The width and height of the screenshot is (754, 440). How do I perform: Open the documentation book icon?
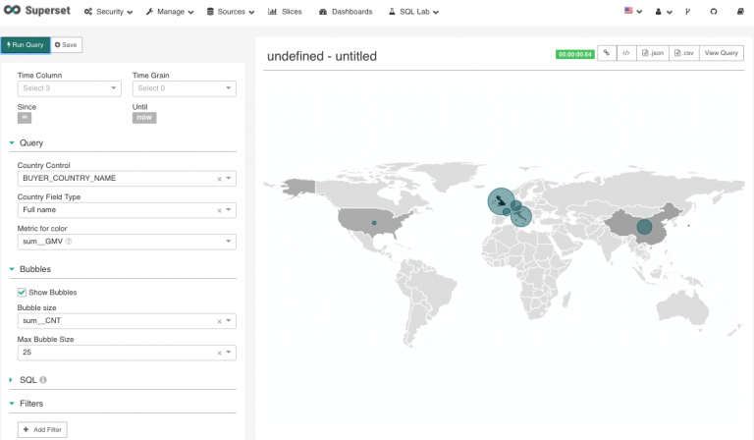736,12
